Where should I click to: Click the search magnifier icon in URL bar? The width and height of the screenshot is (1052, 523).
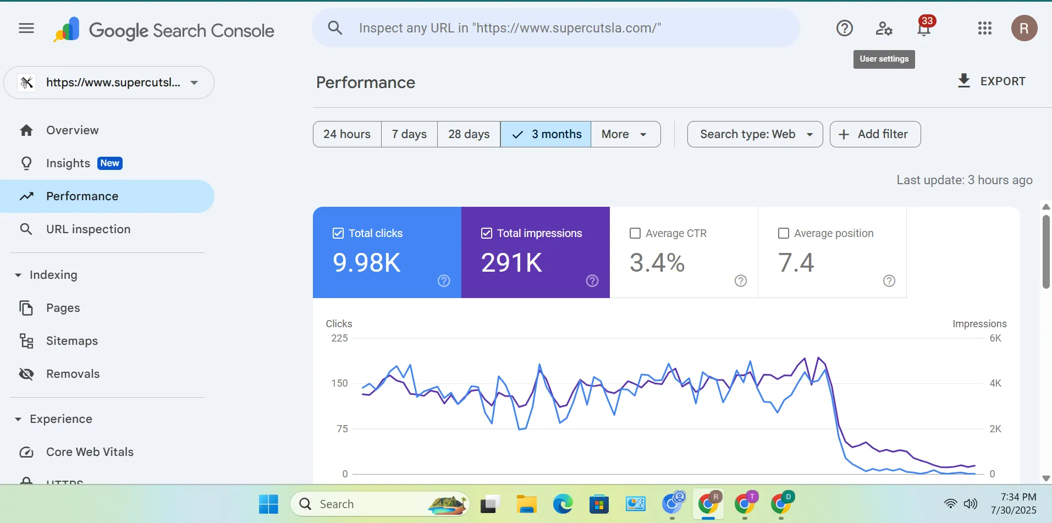pyautogui.click(x=335, y=27)
